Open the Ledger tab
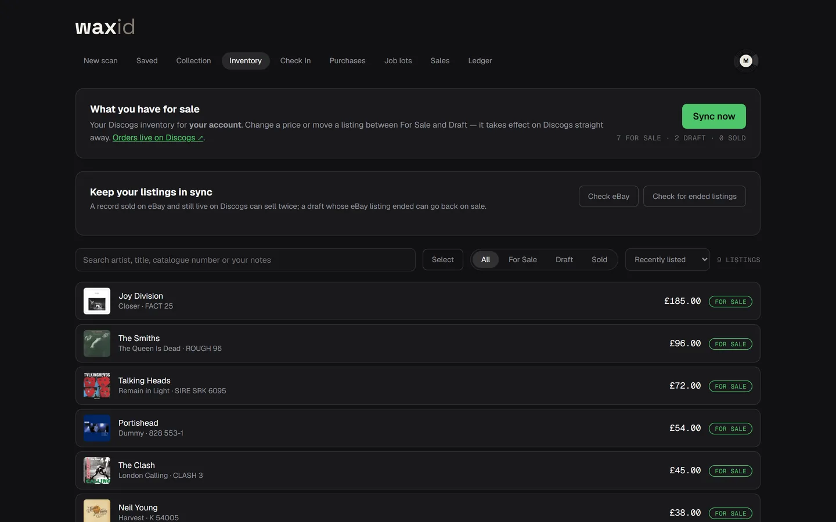This screenshot has height=522, width=836. click(x=480, y=61)
